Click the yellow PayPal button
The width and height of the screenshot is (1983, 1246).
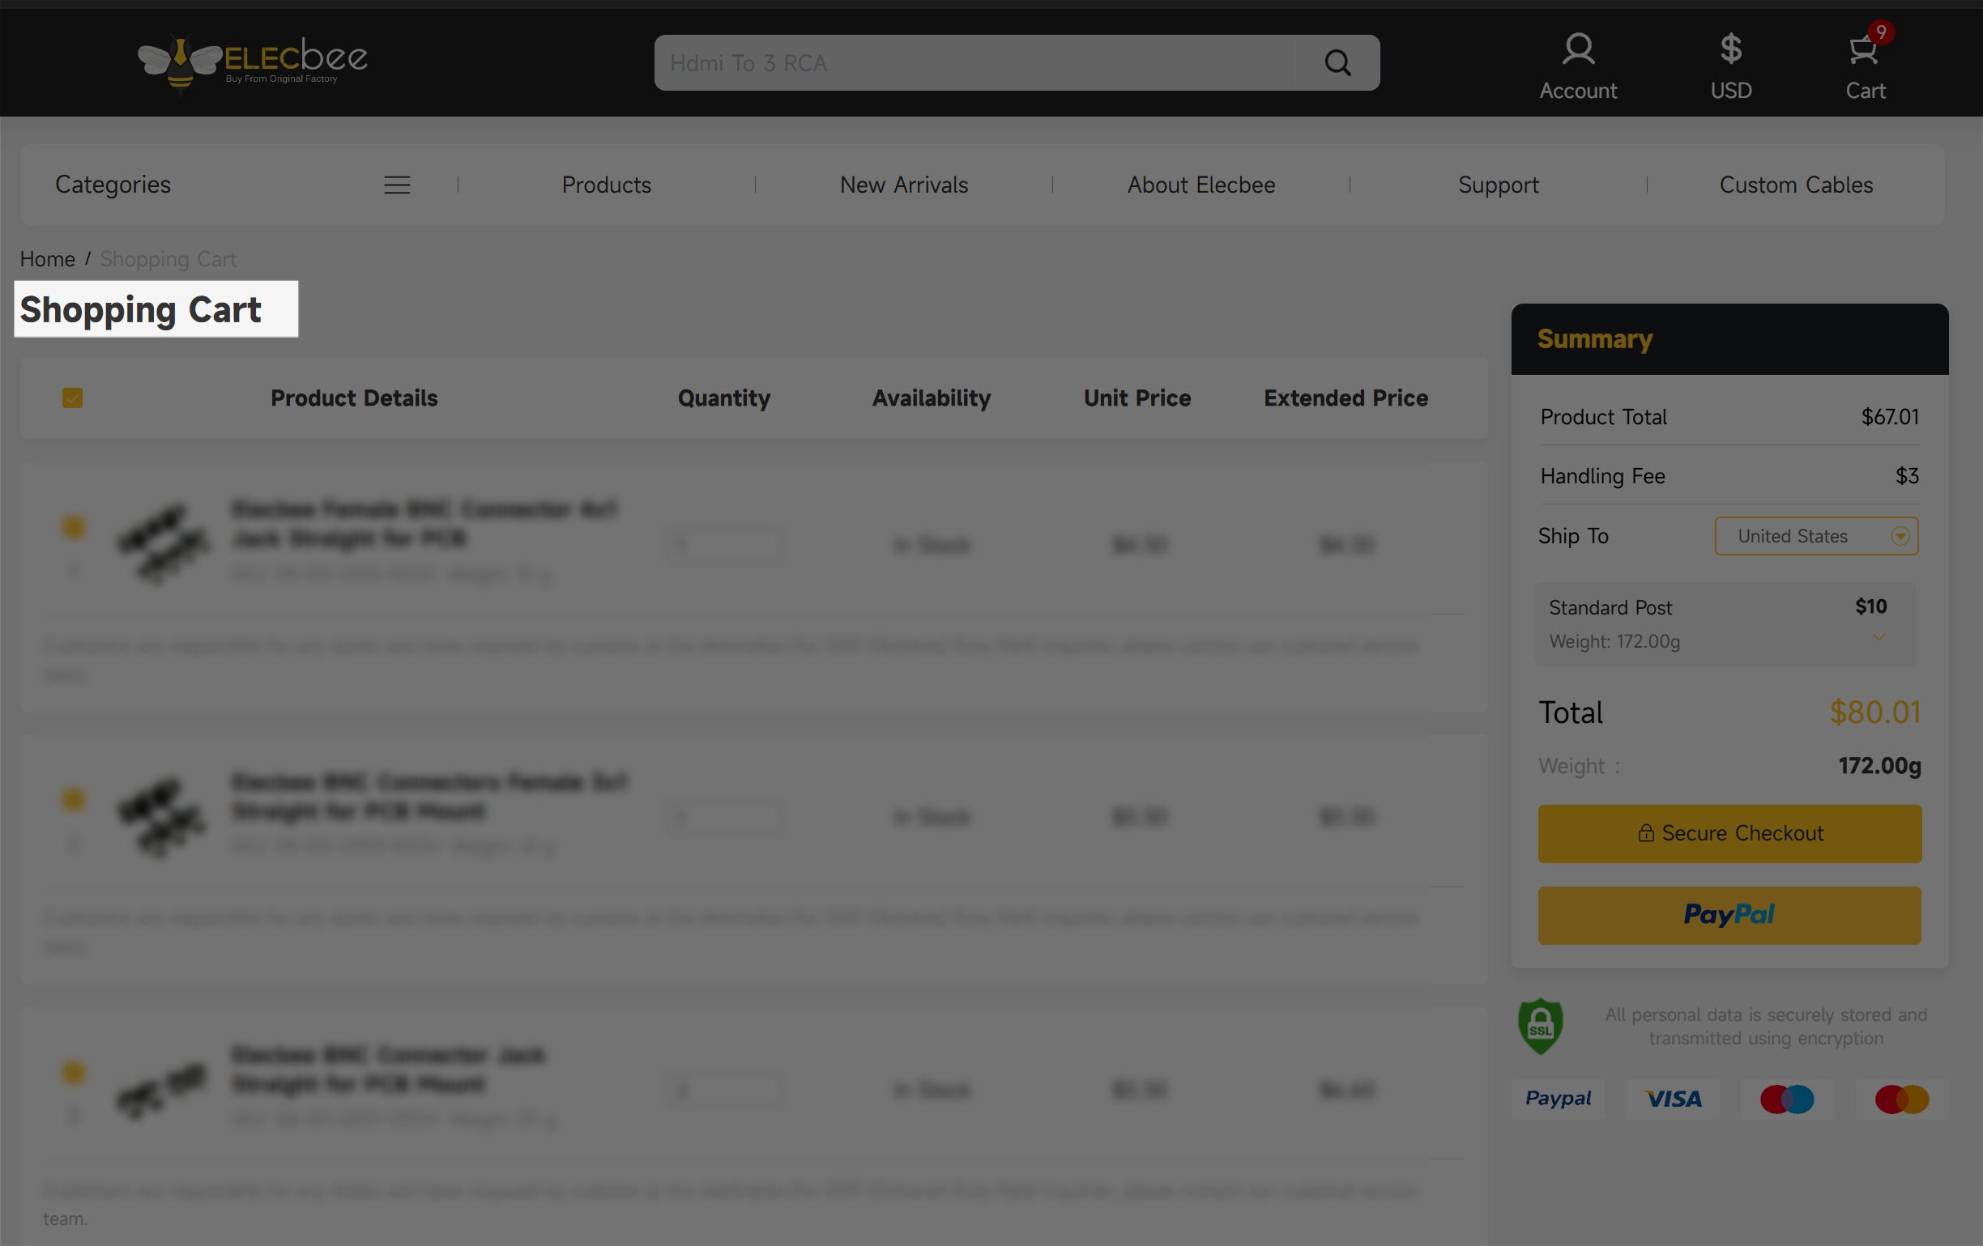coord(1729,915)
